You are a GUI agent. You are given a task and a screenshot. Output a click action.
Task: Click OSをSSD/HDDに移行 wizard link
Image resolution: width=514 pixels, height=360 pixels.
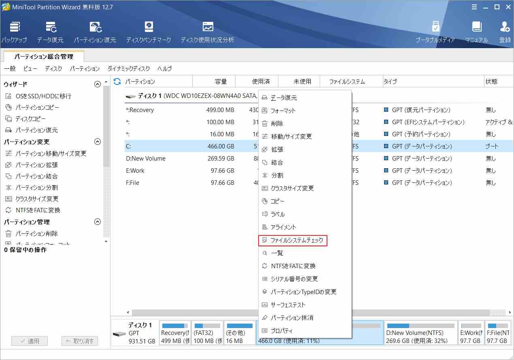point(43,96)
